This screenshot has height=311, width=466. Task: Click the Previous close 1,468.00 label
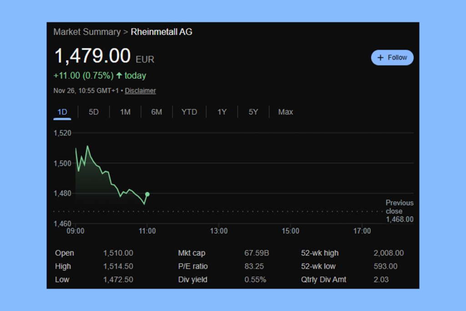400,211
